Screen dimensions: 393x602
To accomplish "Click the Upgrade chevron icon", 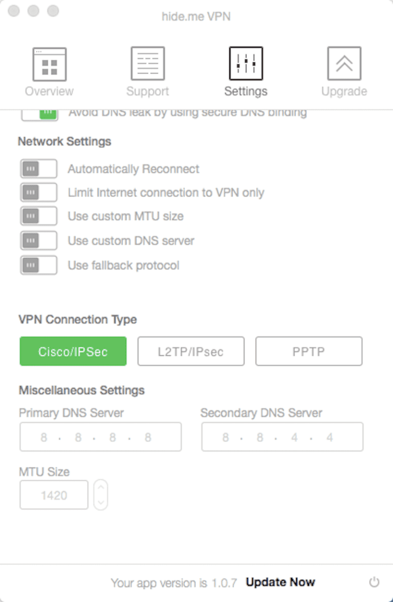I will (344, 63).
